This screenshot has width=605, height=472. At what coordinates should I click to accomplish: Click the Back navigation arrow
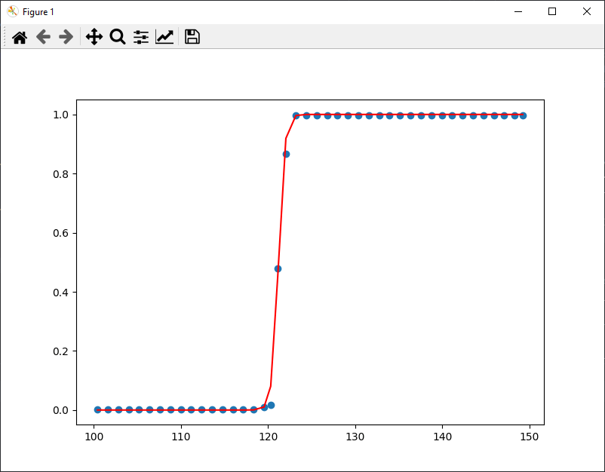coord(42,36)
